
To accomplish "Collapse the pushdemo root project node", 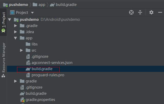I will 10,20.
